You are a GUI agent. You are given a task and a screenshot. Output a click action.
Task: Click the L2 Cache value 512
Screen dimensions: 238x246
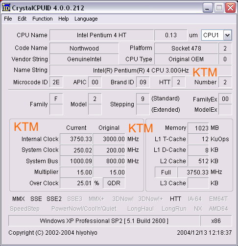coord(198,161)
